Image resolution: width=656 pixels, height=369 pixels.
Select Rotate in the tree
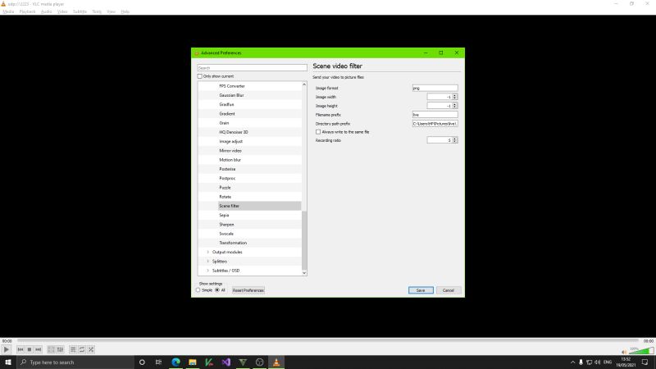[225, 197]
